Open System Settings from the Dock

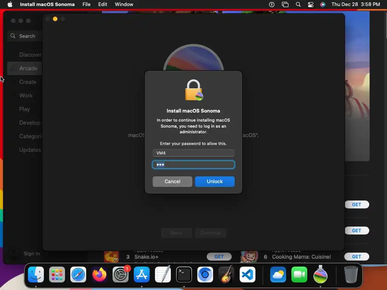click(x=121, y=275)
